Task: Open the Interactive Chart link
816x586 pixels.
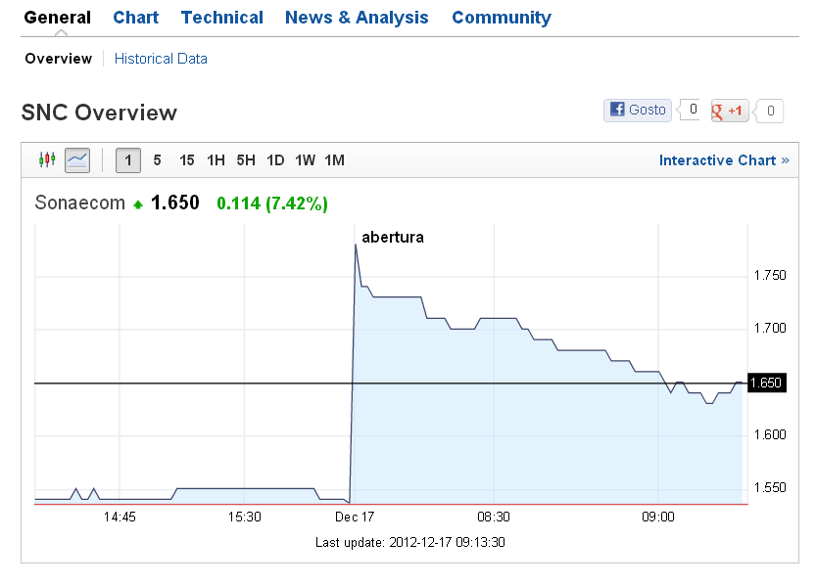Action: tap(725, 160)
